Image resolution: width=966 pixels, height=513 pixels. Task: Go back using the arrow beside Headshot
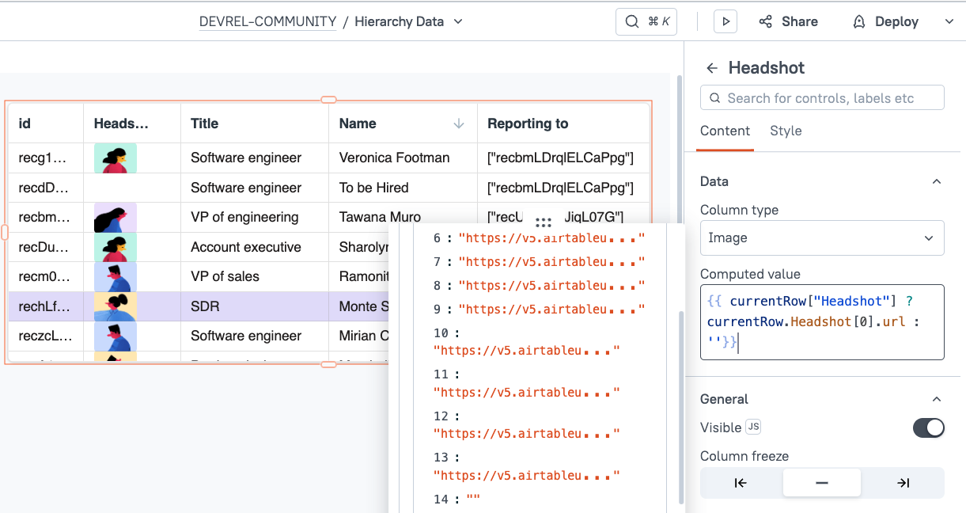point(711,68)
